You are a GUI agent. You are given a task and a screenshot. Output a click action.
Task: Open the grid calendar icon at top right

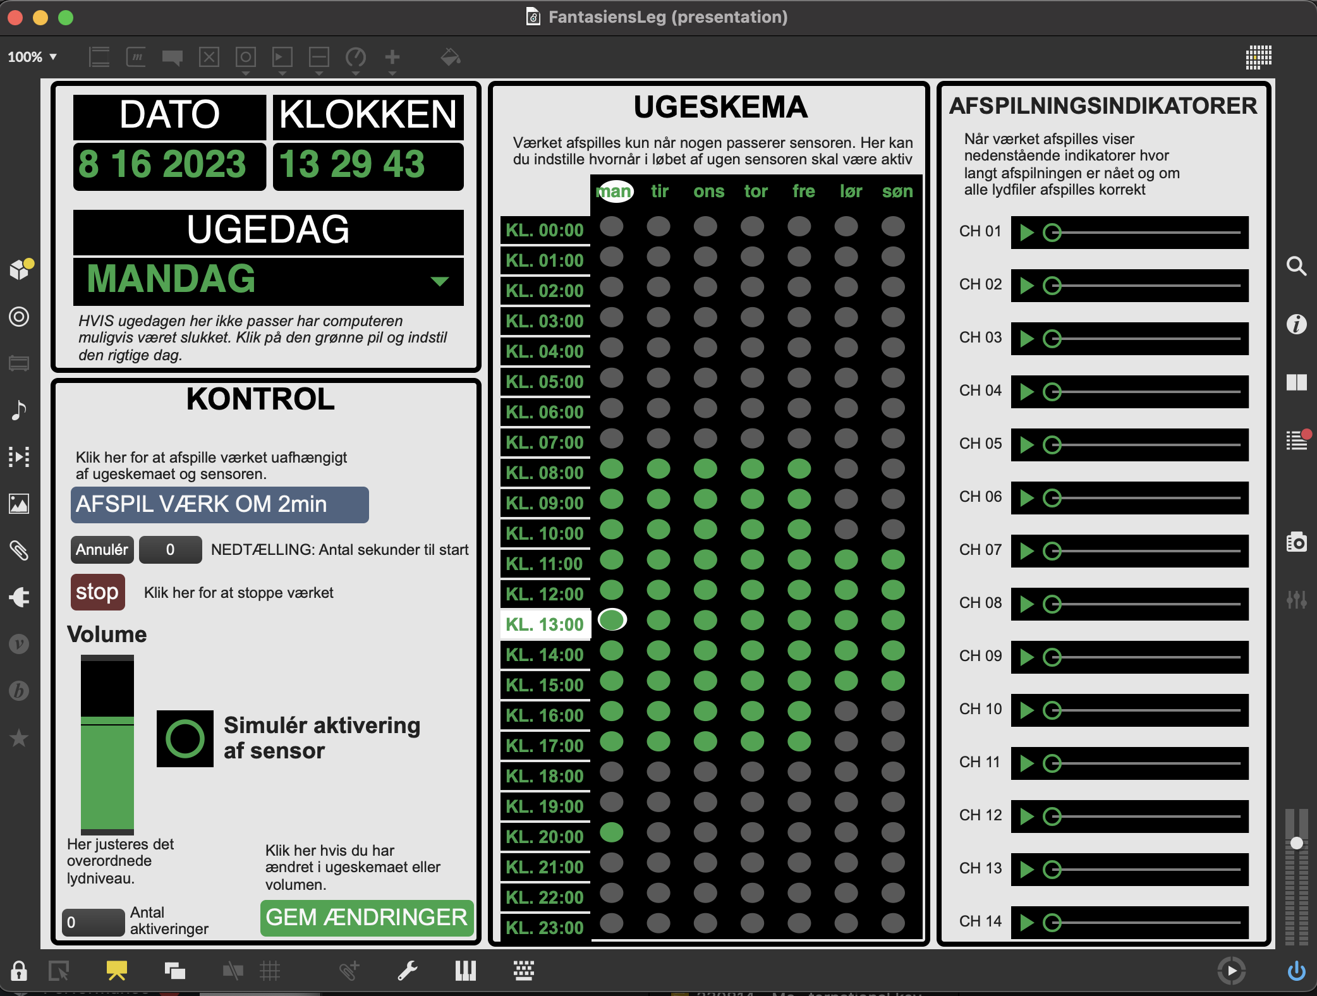click(x=1259, y=57)
